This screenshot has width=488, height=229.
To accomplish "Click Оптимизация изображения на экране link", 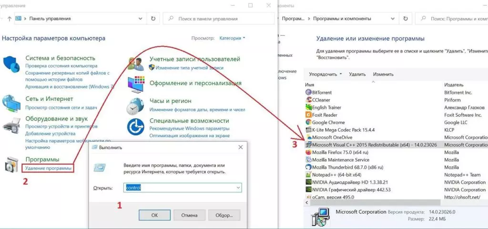I will click(x=190, y=136).
